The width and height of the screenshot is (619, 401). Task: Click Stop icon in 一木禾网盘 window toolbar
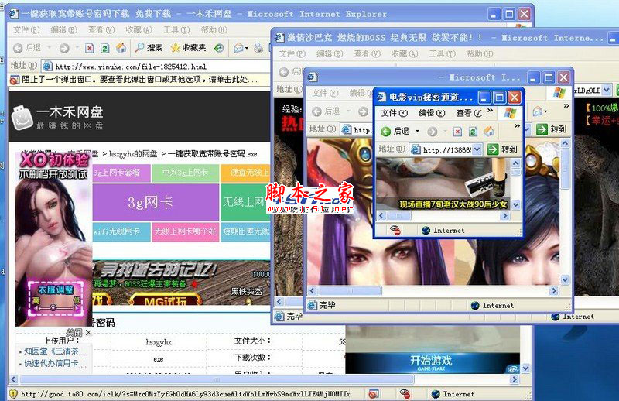point(90,48)
